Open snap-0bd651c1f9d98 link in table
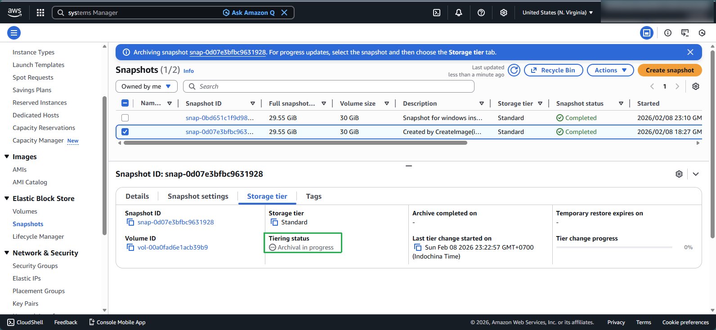 click(x=219, y=118)
